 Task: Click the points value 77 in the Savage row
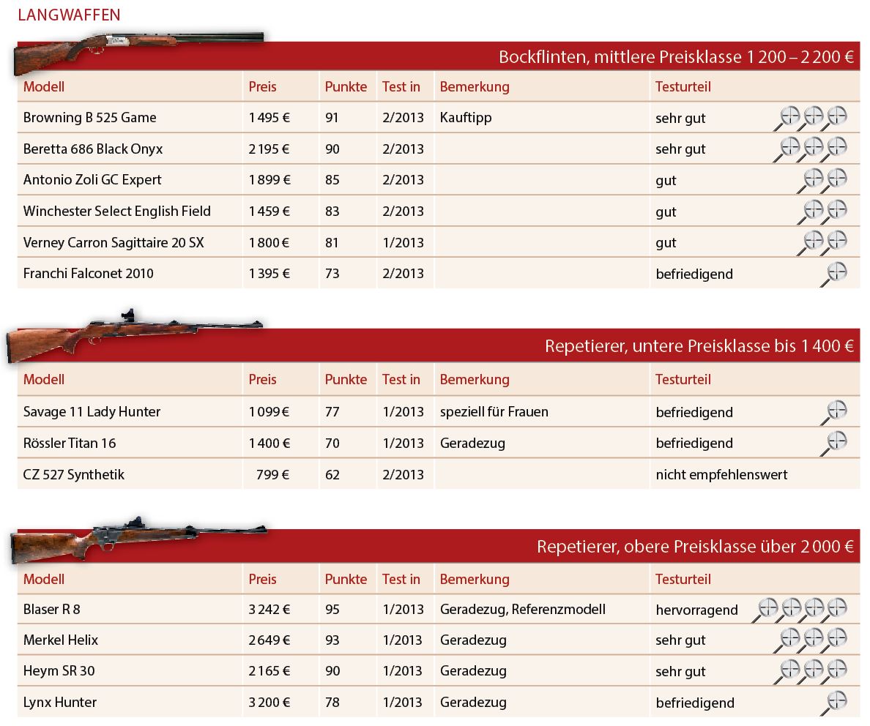click(x=332, y=412)
